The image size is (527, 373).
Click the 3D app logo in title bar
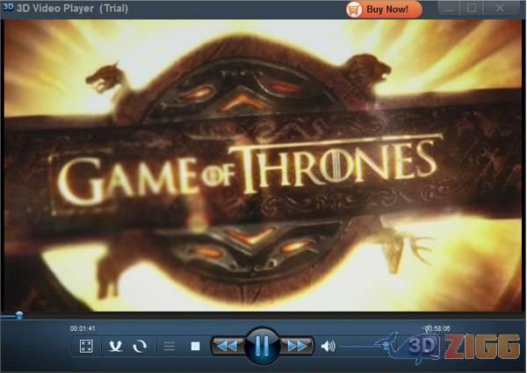click(7, 8)
